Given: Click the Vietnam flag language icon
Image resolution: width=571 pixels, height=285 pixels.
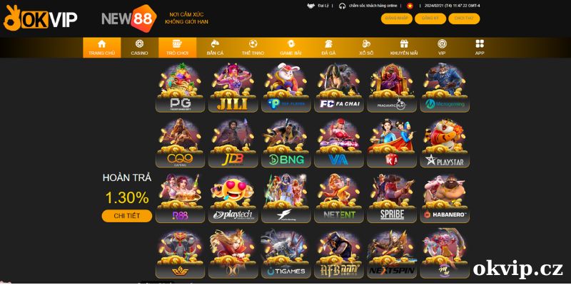Looking at the screenshot, I should coord(410,6).
